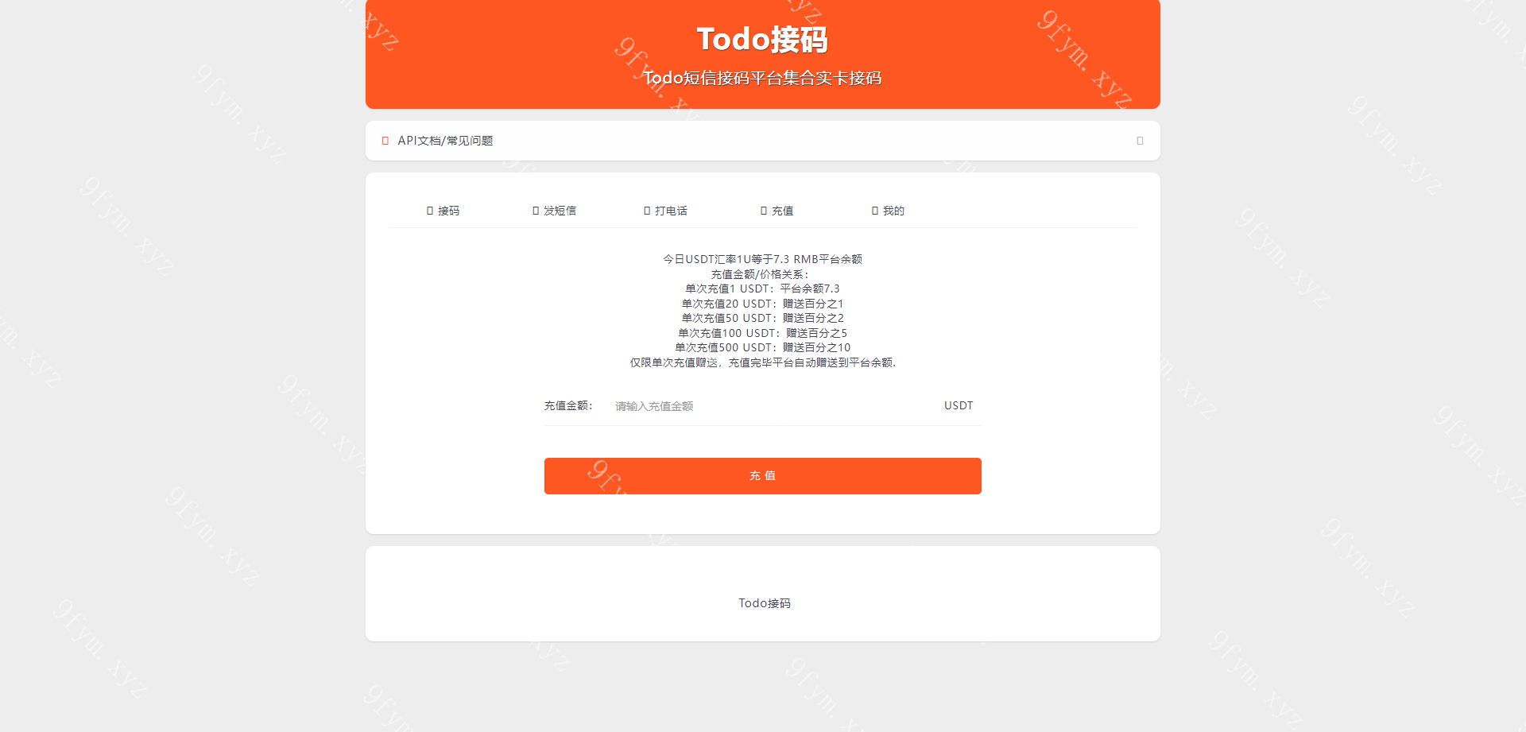Viewport: 1526px width, 732px height.
Task: Click the 我的 tab icon
Action: 875,211
